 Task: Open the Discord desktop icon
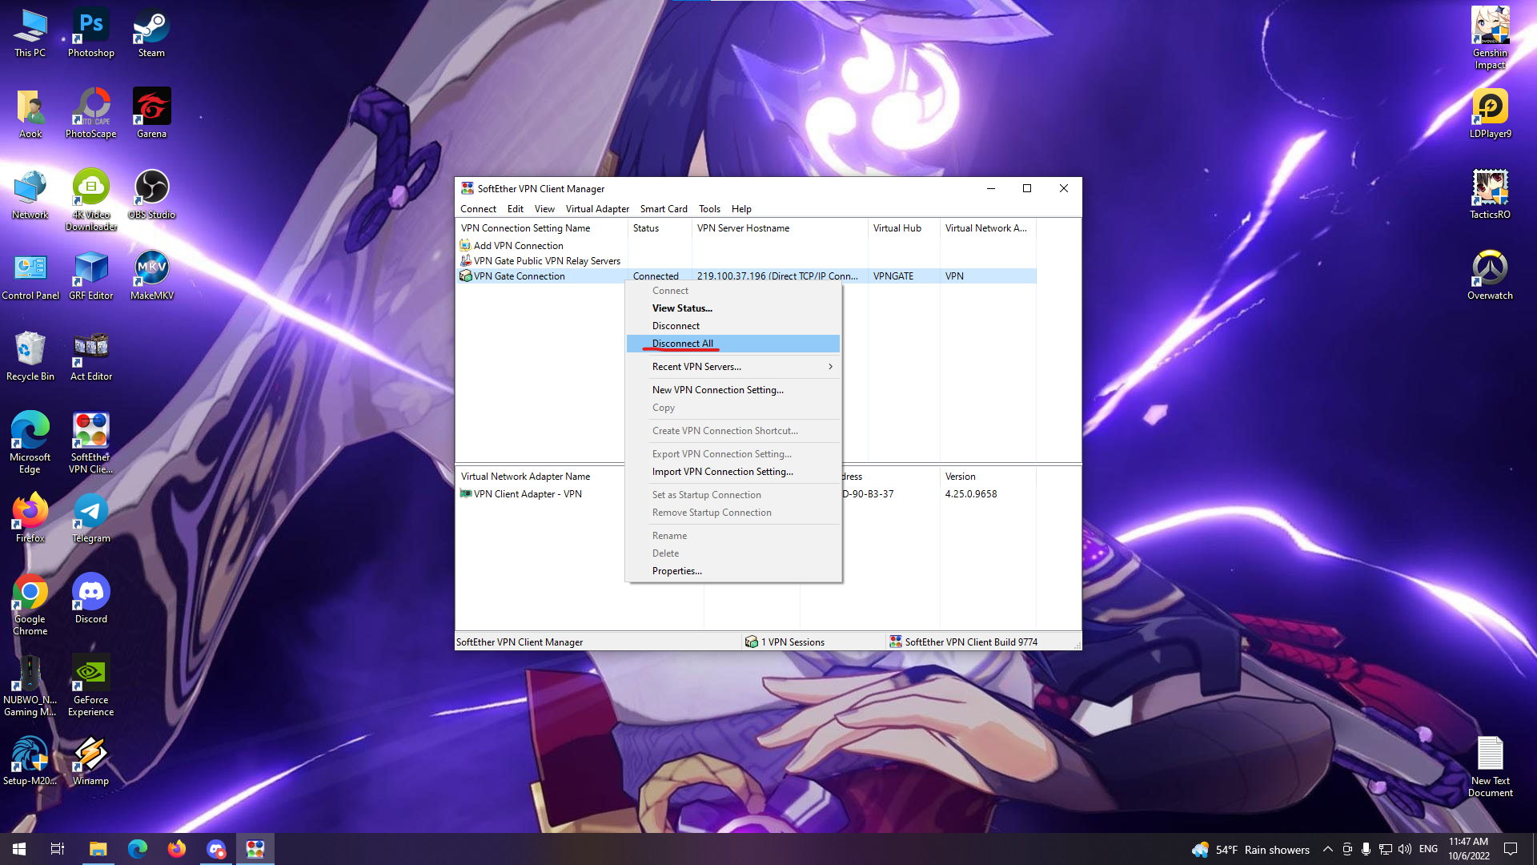pyautogui.click(x=90, y=599)
